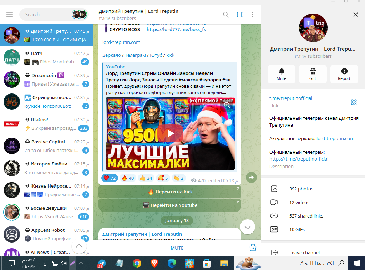The width and height of the screenshot is (365, 270).
Task: Open the hamburger main menu
Action: pyautogui.click(x=10, y=15)
